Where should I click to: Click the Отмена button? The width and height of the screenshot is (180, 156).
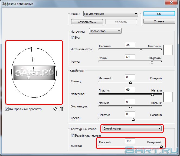[x=159, y=21]
